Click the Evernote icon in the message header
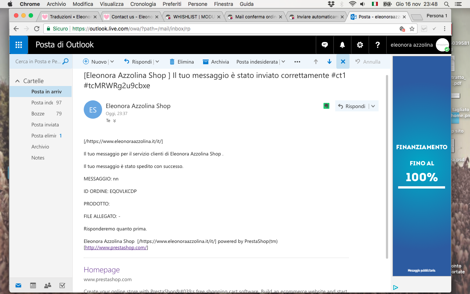 point(326,106)
